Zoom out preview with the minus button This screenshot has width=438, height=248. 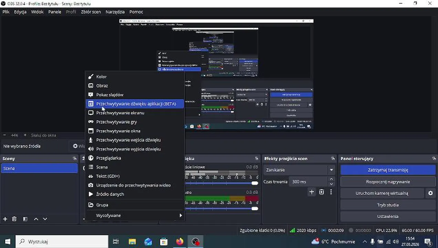point(4,135)
